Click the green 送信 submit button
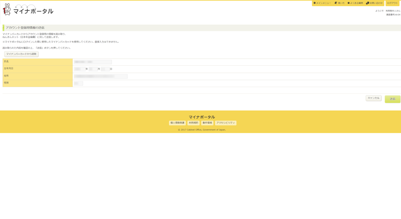This screenshot has height=219, width=401. click(x=393, y=99)
